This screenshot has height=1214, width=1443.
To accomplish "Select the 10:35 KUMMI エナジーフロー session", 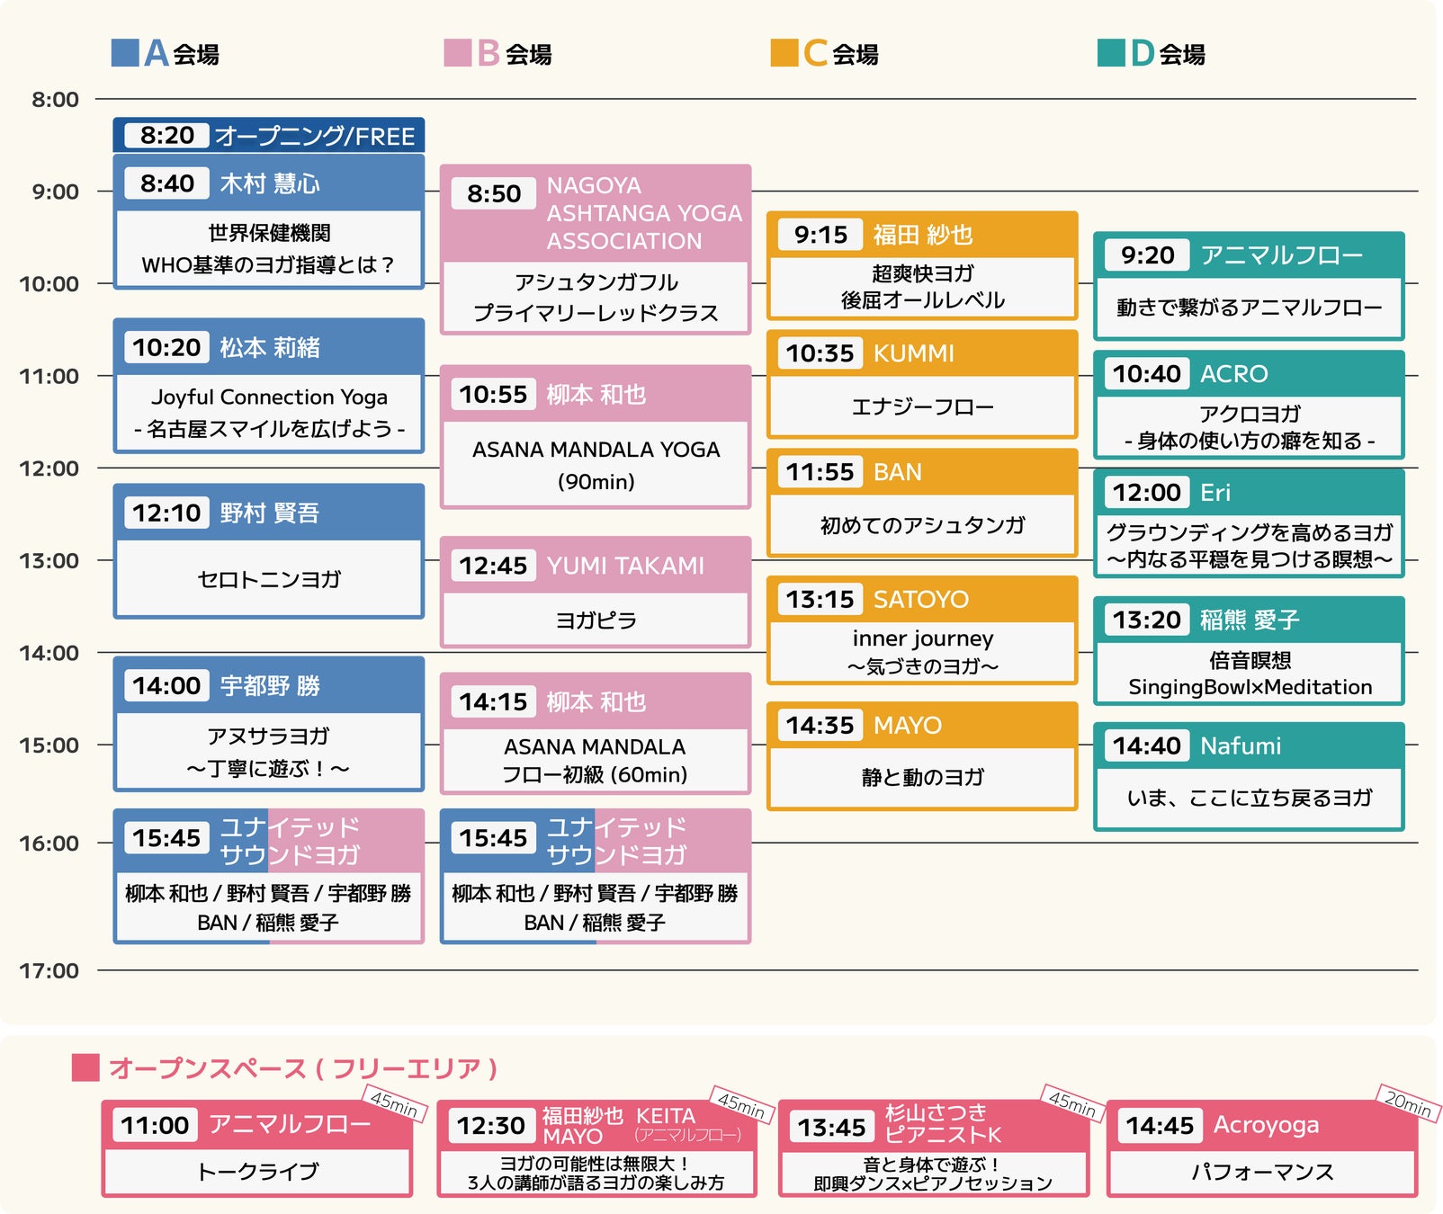I will coord(922,384).
